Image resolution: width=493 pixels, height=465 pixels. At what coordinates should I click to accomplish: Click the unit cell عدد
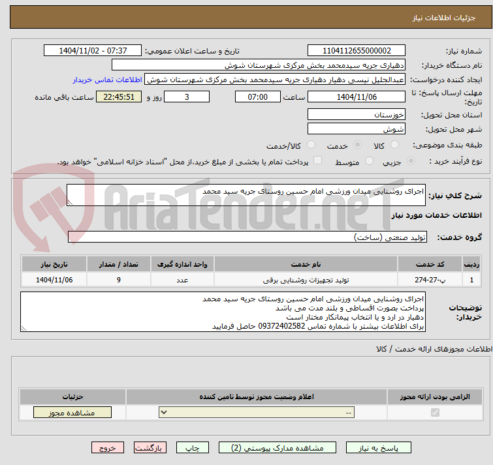click(x=182, y=279)
